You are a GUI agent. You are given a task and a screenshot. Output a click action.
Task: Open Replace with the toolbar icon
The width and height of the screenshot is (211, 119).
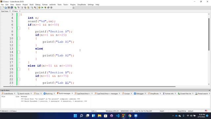click(x=35, y=8)
